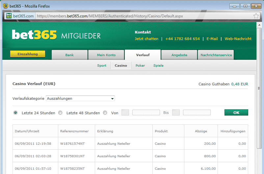Click the Firefox logo in the title bar
Screen dimensions: 264x174
6,6
